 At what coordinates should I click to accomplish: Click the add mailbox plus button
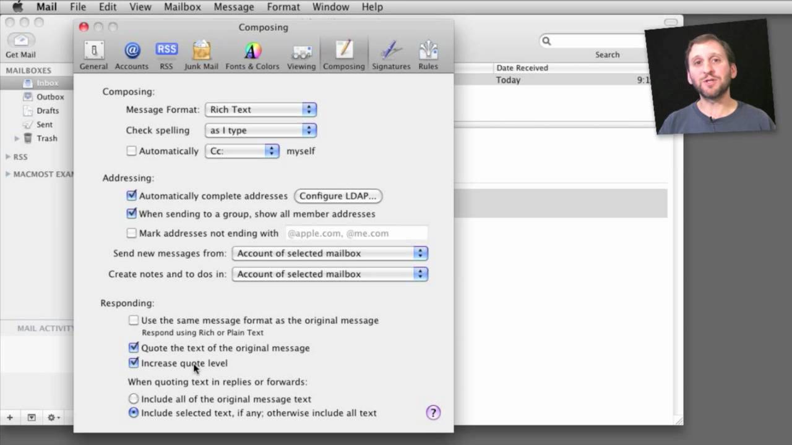point(10,418)
